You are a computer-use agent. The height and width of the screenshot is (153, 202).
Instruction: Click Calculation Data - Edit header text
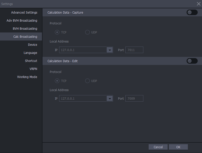point(62,61)
